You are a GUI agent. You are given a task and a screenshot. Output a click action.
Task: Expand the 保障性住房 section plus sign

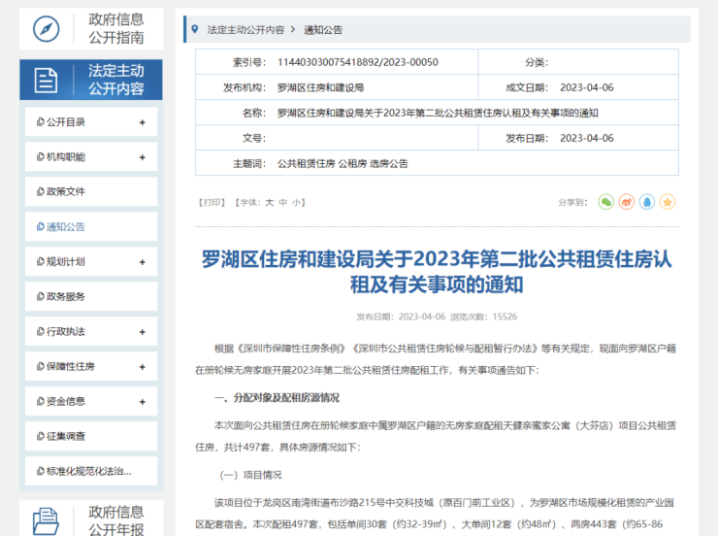143,367
